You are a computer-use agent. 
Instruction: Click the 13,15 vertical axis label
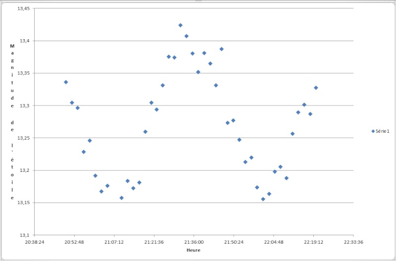tap(23, 203)
